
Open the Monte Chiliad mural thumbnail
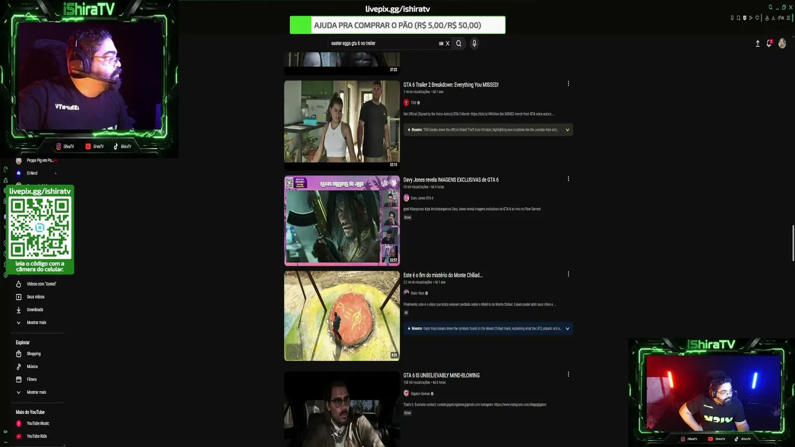click(342, 315)
